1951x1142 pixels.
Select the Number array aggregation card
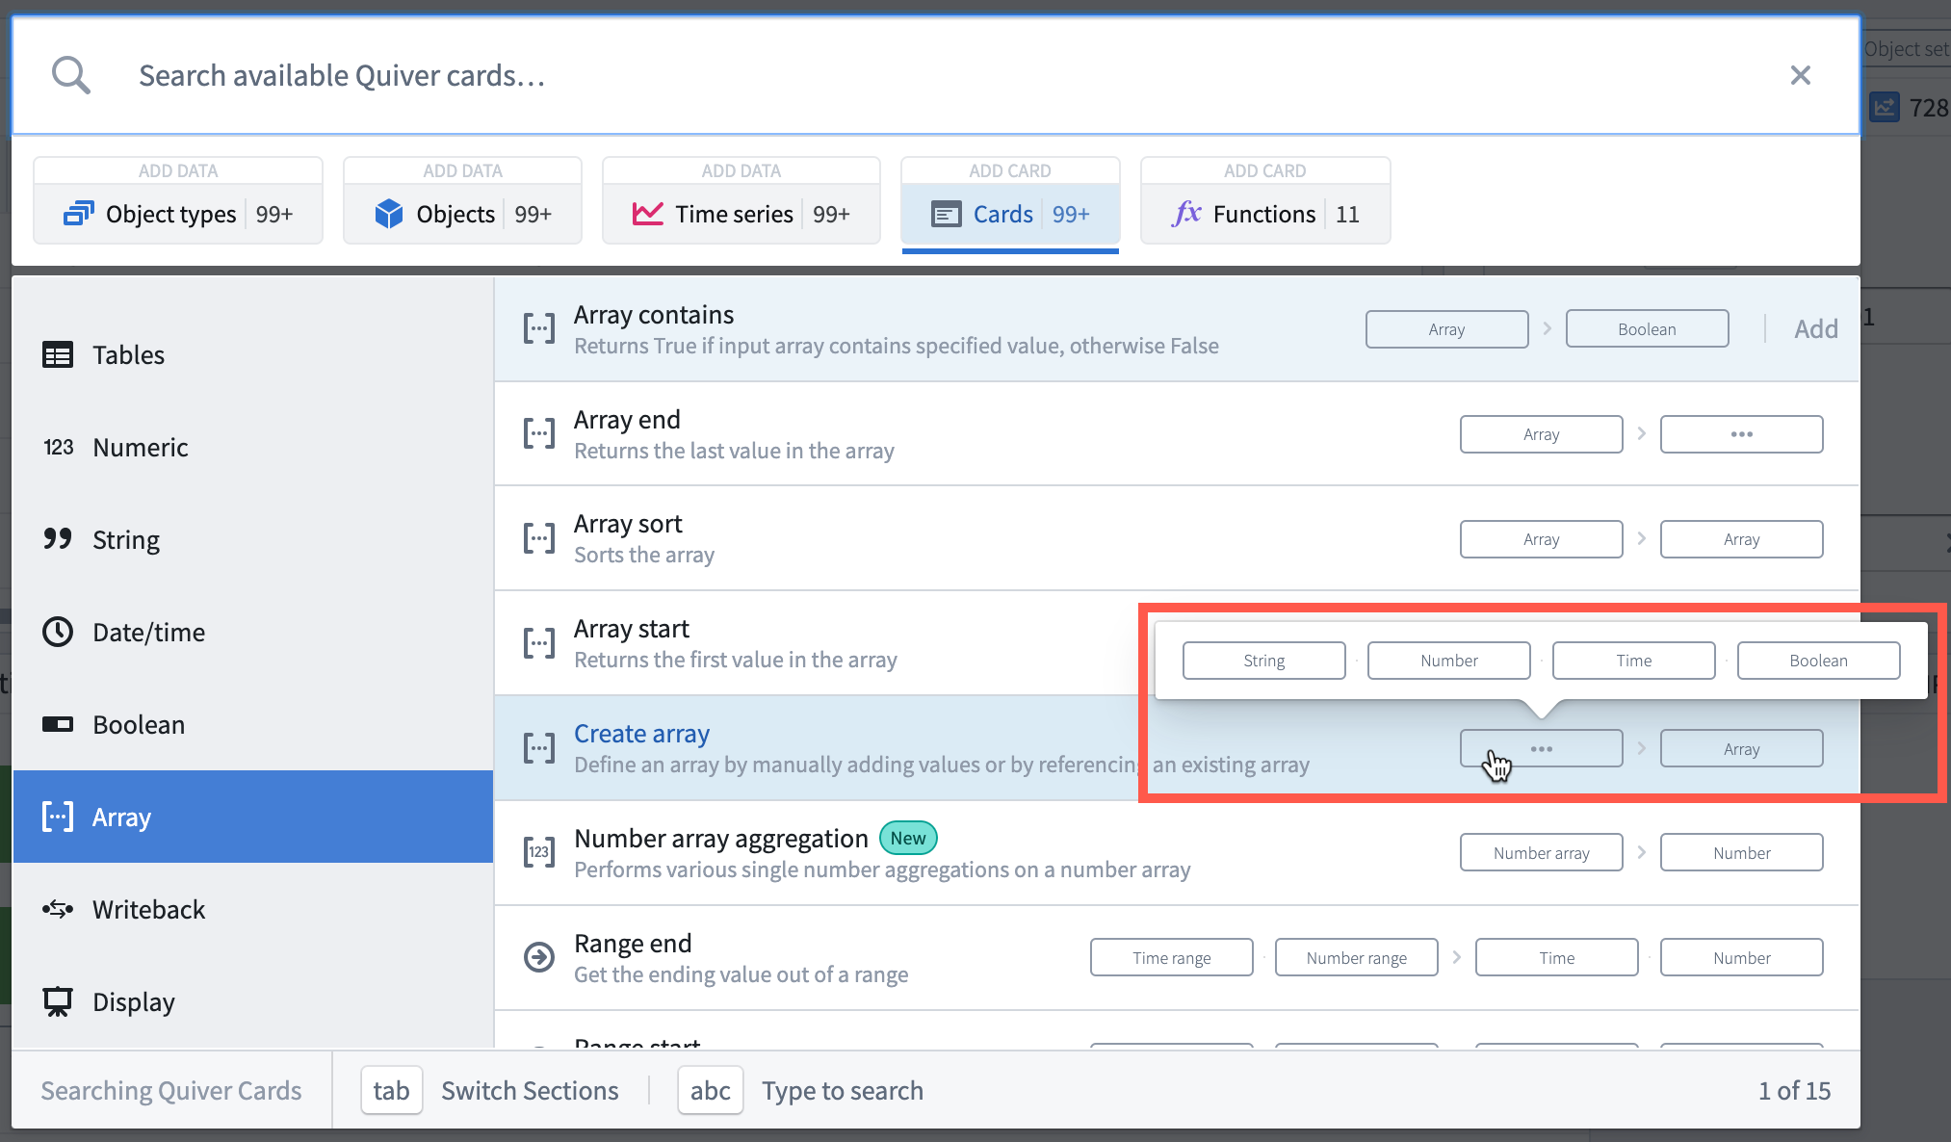pyautogui.click(x=1177, y=852)
